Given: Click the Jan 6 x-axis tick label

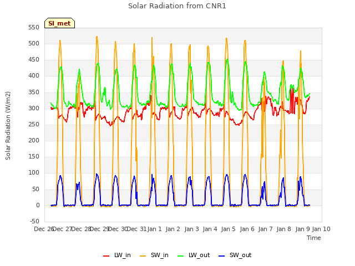Looking at the screenshot, I should click(x=247, y=229).
